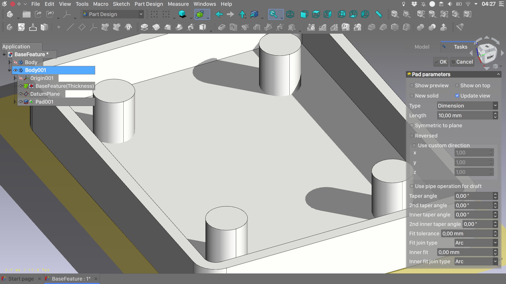
Task: Select the Pocket tool
Action: [222, 27]
